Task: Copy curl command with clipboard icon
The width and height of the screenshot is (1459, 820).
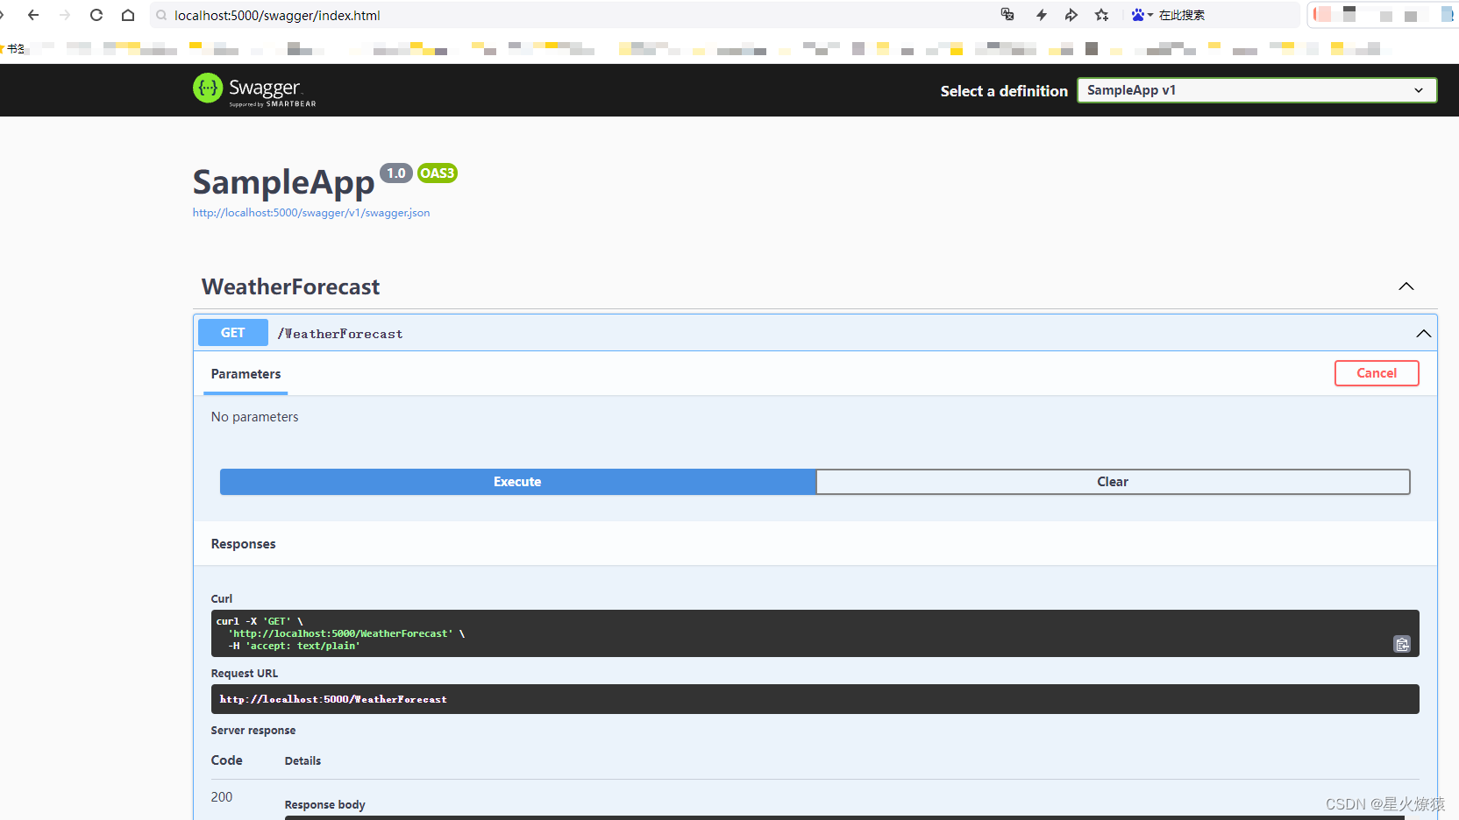Action: (x=1402, y=645)
